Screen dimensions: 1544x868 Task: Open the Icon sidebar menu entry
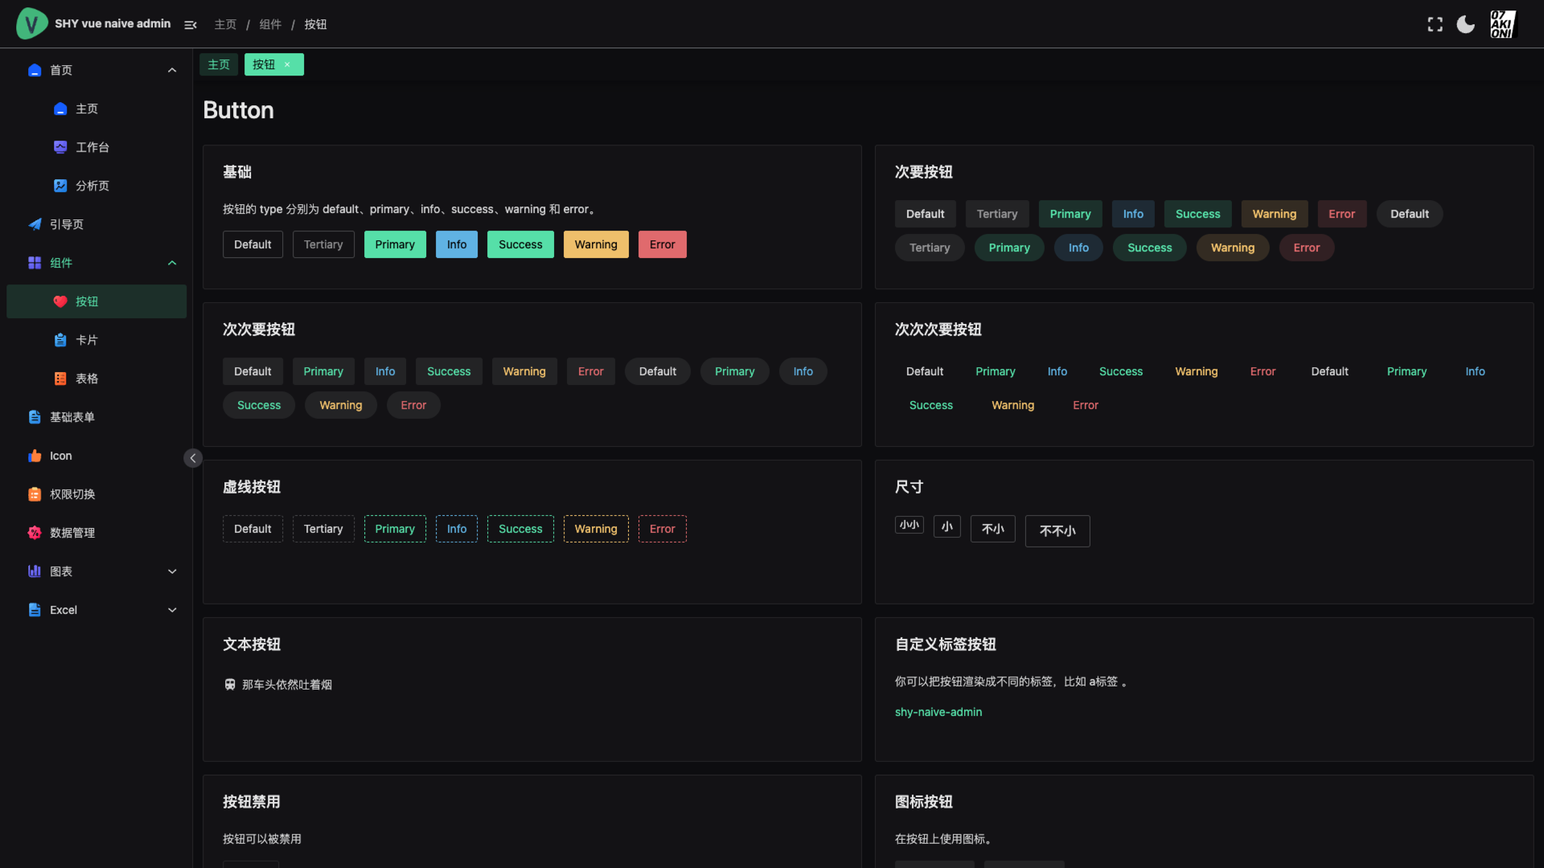click(61, 456)
